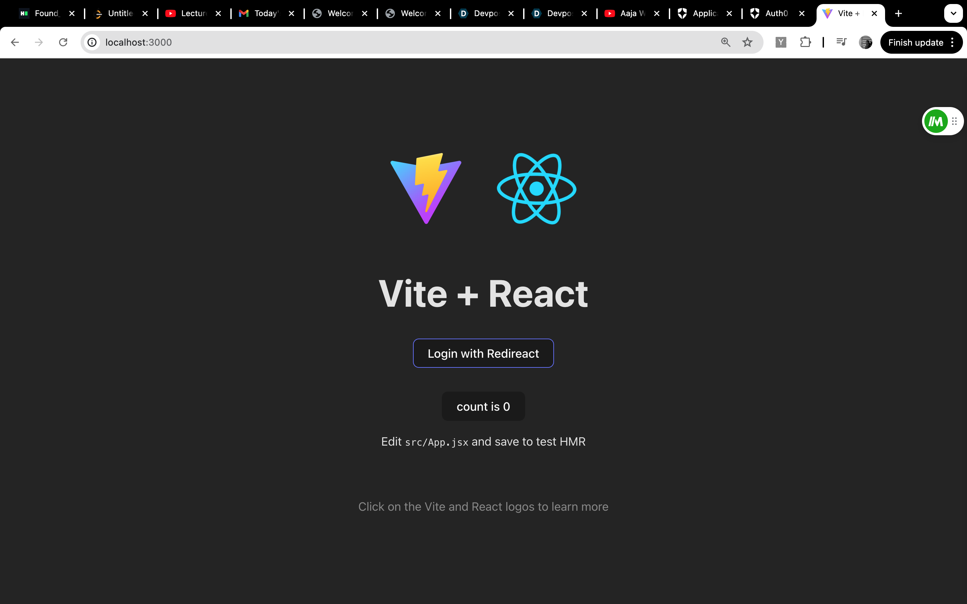967x604 pixels.
Task: Click the zoom magnifier icon in address bar
Action: pos(726,42)
